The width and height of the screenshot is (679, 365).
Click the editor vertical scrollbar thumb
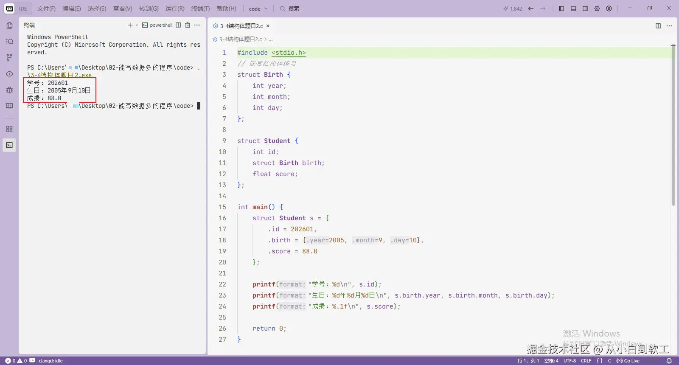click(x=673, y=125)
